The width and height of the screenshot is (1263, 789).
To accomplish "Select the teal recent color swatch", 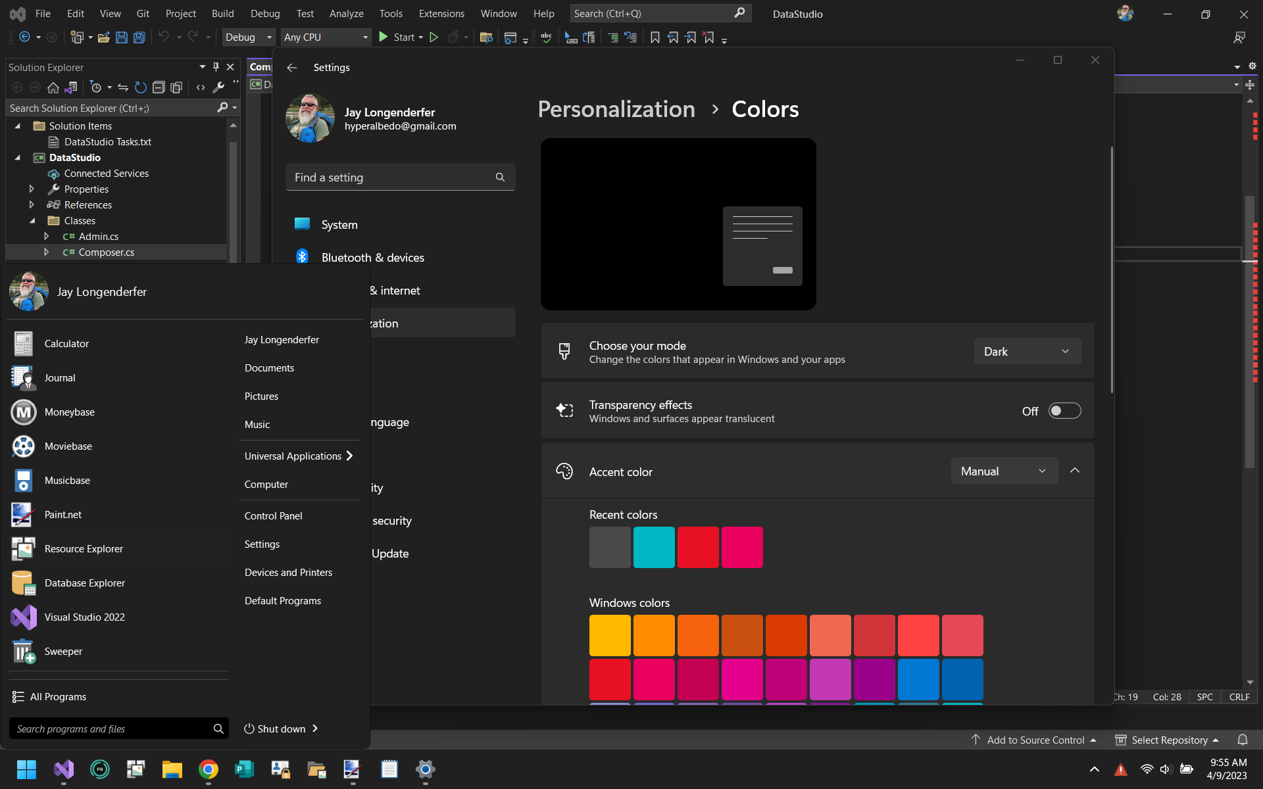I will coord(654,547).
